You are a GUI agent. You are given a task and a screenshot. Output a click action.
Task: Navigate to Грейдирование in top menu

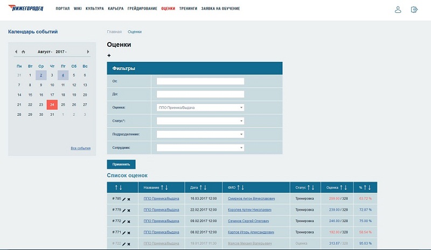[142, 9]
